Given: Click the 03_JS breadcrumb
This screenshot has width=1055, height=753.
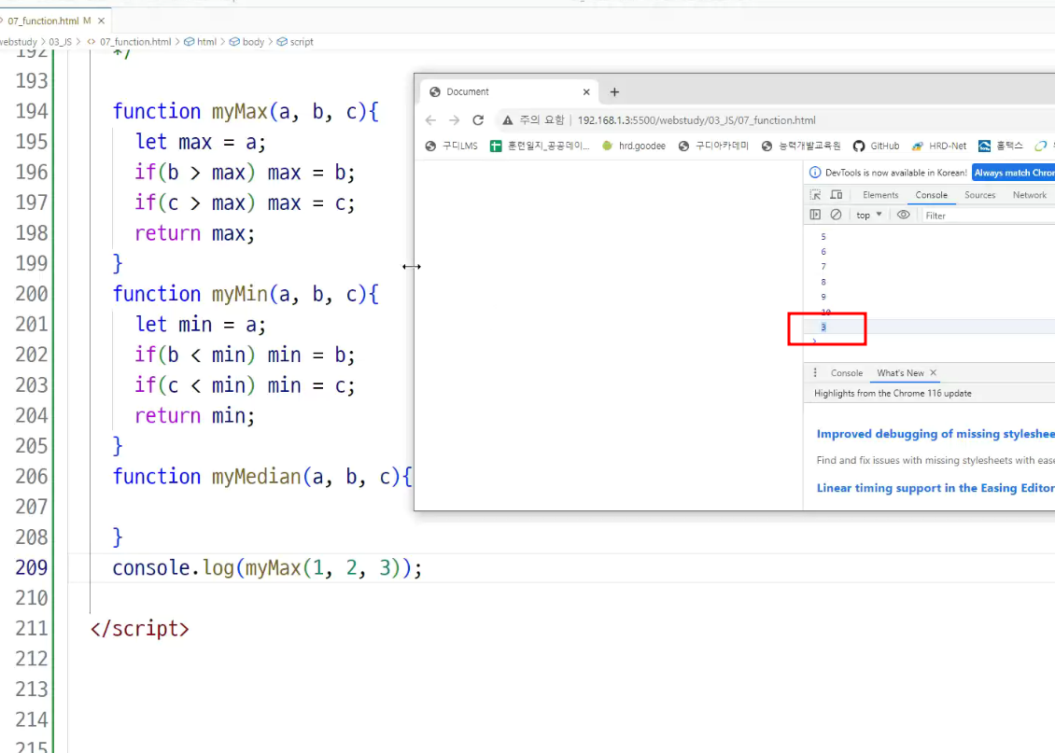Looking at the screenshot, I should pyautogui.click(x=60, y=42).
